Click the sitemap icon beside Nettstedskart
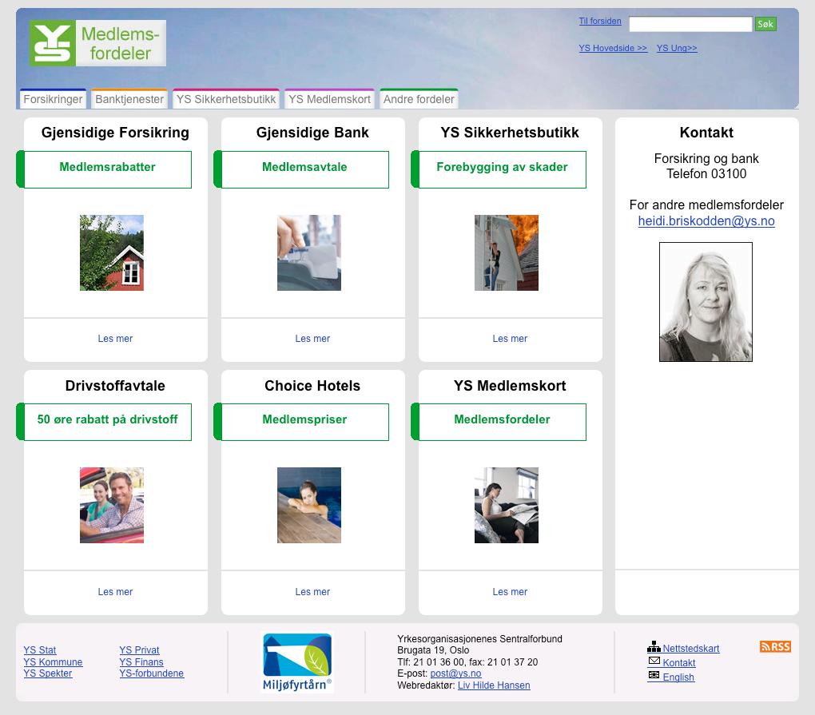This screenshot has width=815, height=715. 654,647
